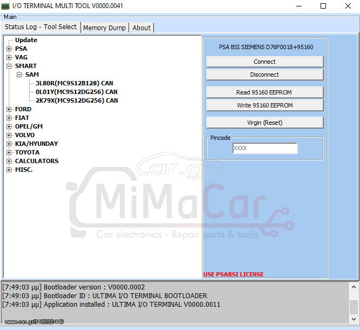
Task: Select the VOLVO label in tree
Action: point(25,135)
